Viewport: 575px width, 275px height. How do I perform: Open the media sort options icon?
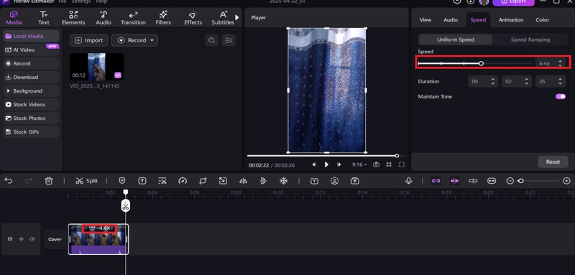pos(229,40)
